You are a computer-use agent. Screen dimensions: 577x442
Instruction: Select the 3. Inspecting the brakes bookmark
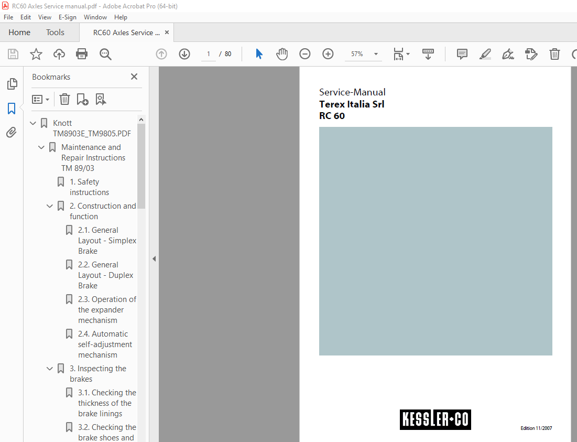click(98, 374)
